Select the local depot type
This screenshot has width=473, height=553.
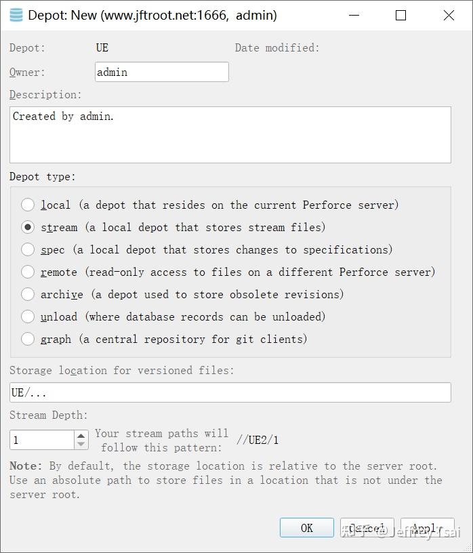(28, 205)
